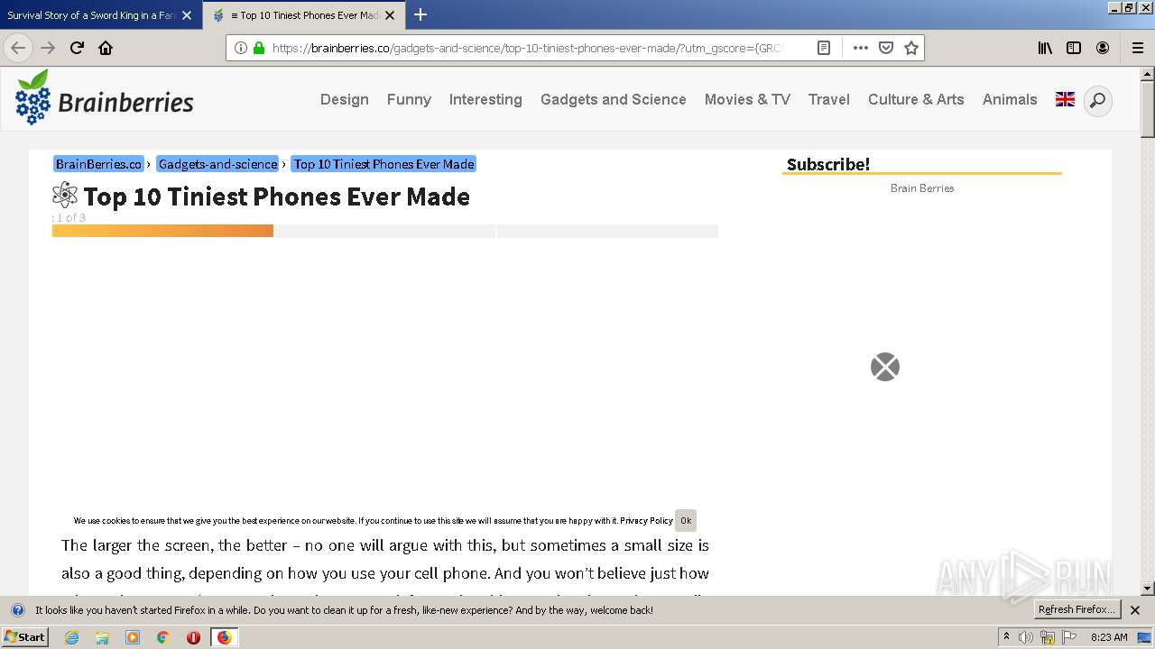Open File Explorer from taskbar

102,637
